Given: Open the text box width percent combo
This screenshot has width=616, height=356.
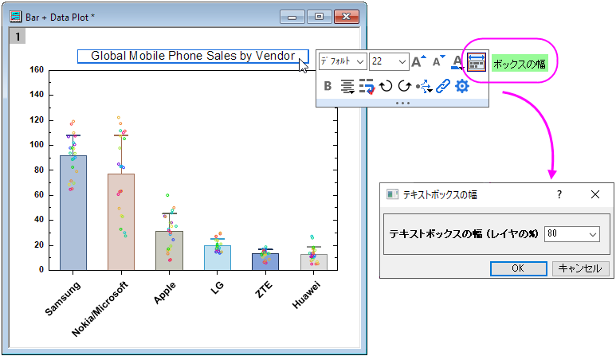Looking at the screenshot, I should (571, 234).
